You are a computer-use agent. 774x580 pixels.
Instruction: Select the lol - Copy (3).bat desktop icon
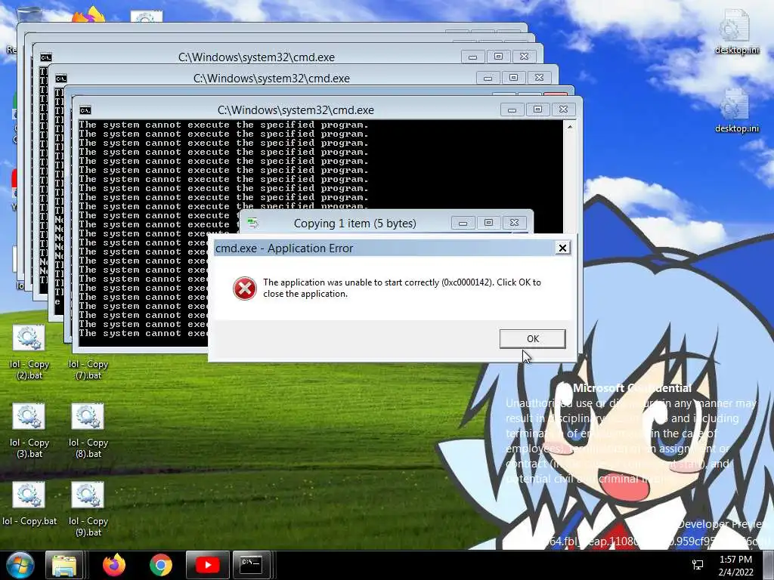tap(29, 431)
